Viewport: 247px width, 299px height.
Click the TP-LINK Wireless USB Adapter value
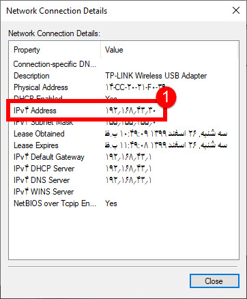[x=156, y=76]
